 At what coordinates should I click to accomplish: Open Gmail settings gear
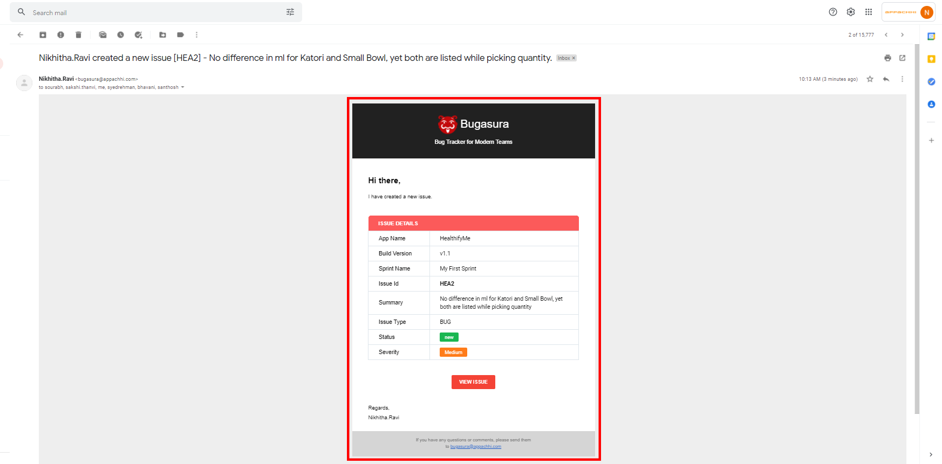[851, 12]
